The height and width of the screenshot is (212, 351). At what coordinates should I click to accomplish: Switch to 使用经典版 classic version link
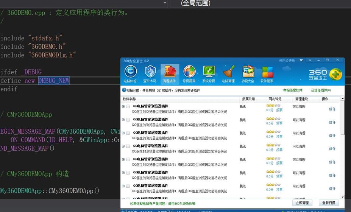point(287,61)
